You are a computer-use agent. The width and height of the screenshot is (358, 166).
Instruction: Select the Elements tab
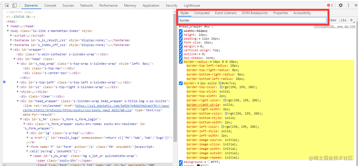pyautogui.click(x=31, y=5)
